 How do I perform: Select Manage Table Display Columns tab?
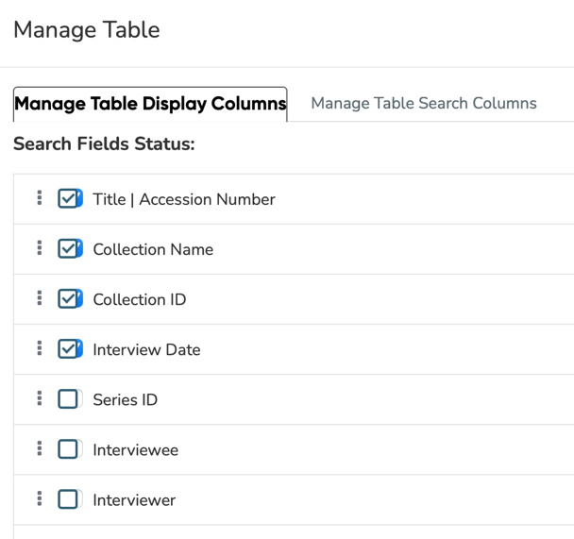[x=150, y=104]
